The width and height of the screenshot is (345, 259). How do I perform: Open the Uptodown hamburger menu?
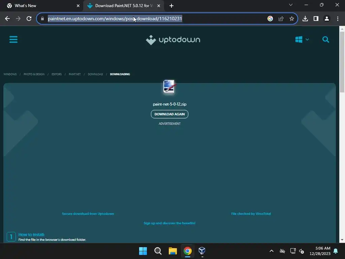pyautogui.click(x=13, y=40)
